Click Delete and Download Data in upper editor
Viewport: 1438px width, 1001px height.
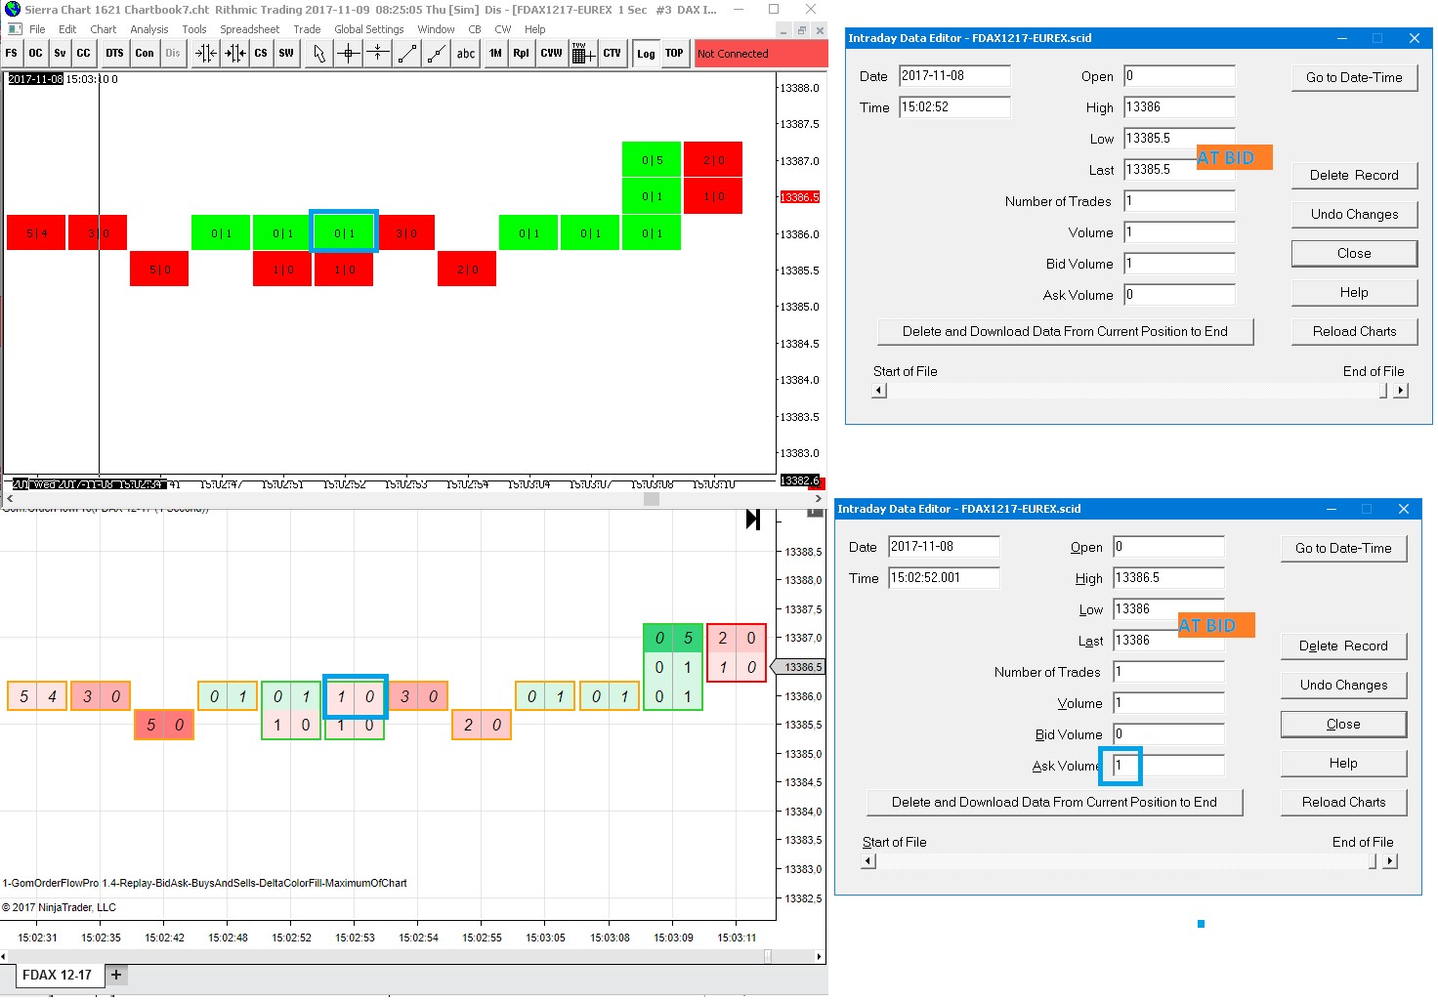coord(1065,331)
